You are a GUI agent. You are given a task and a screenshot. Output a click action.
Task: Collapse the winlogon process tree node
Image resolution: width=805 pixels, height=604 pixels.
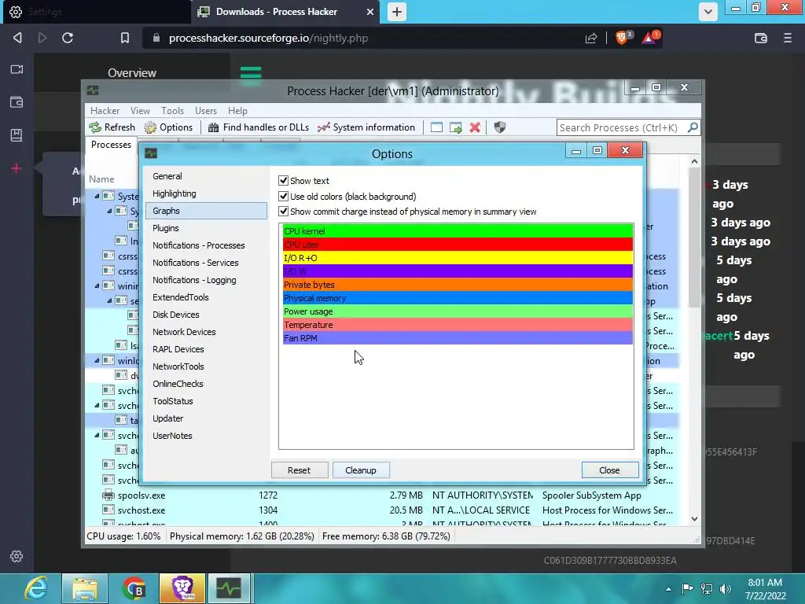pos(97,360)
